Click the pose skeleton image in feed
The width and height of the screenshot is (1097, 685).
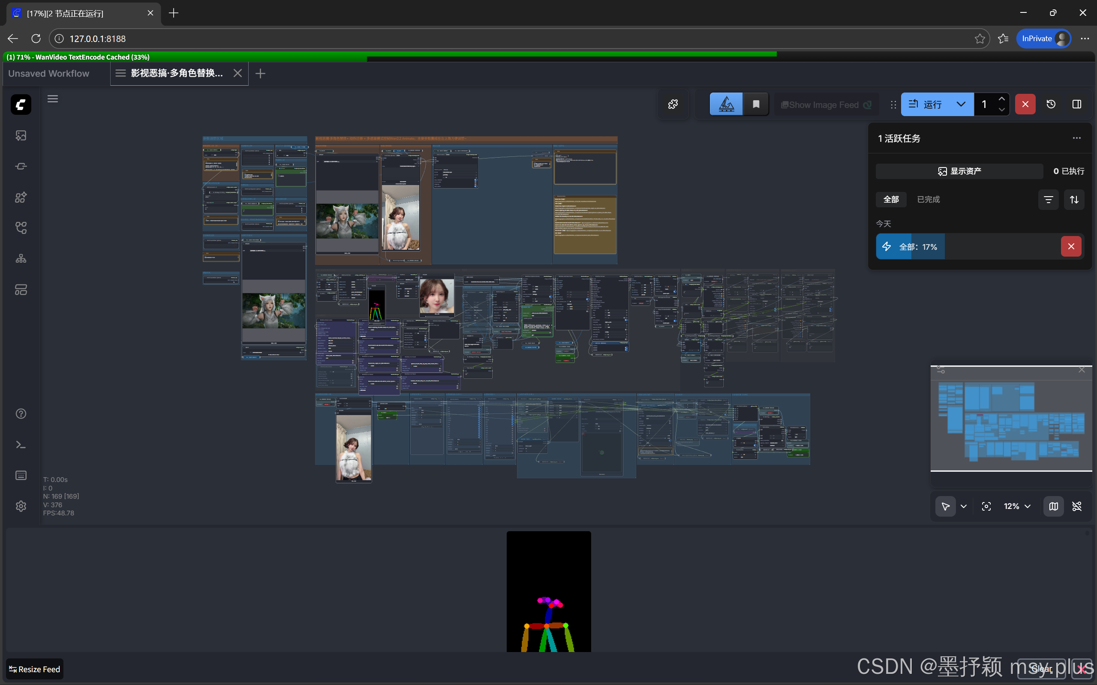tap(549, 592)
